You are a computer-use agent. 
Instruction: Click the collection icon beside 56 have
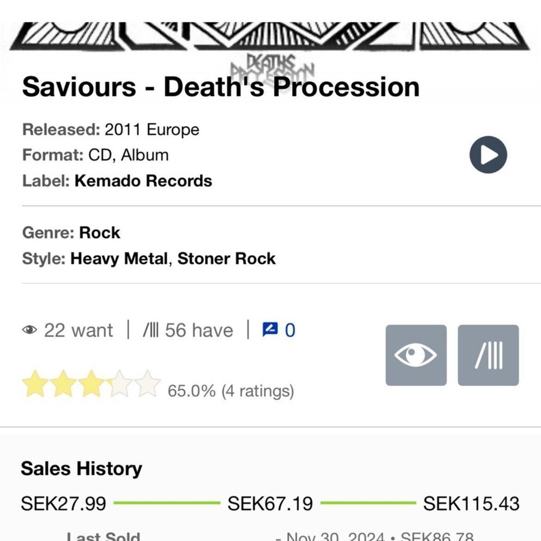pyautogui.click(x=151, y=330)
